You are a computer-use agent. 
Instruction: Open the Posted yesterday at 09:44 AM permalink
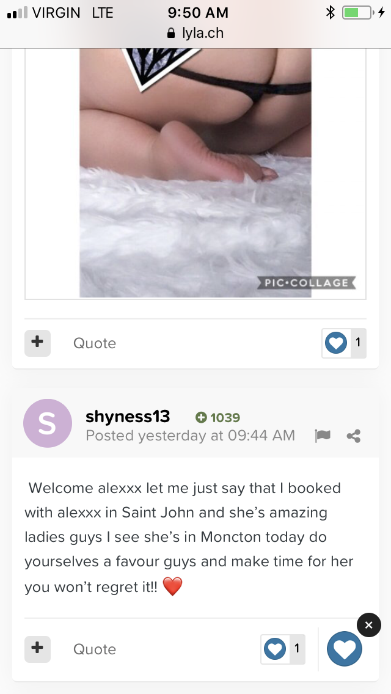coord(191,436)
